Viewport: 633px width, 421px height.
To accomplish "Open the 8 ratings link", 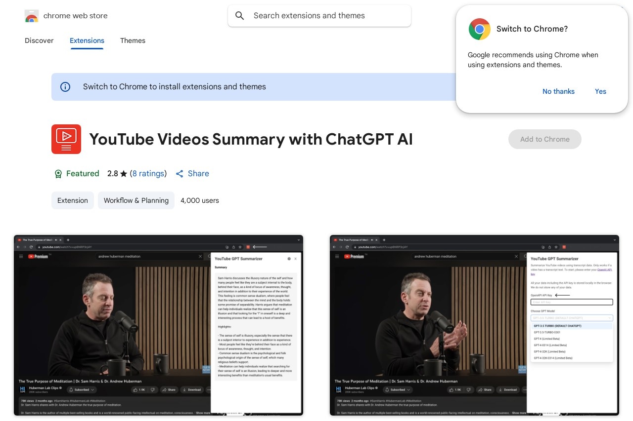I will [x=148, y=174].
